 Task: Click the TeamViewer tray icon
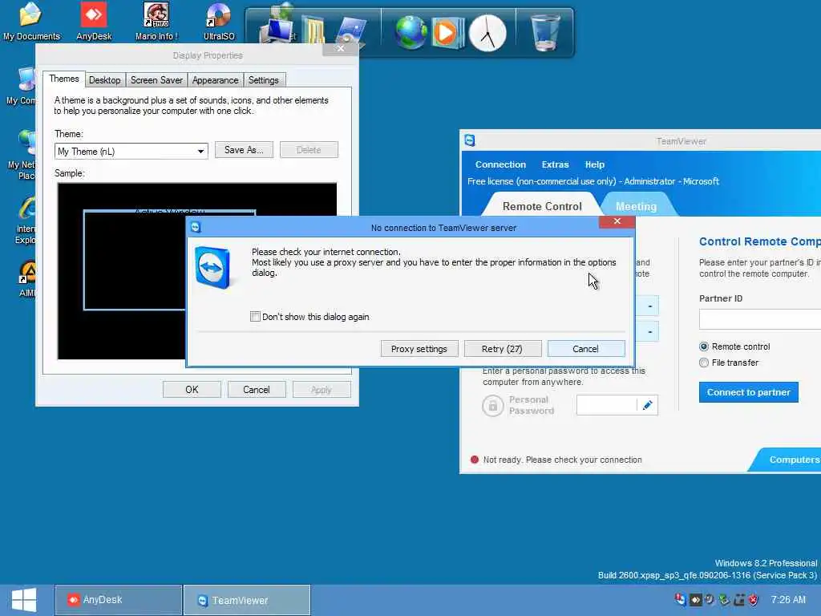click(x=680, y=599)
